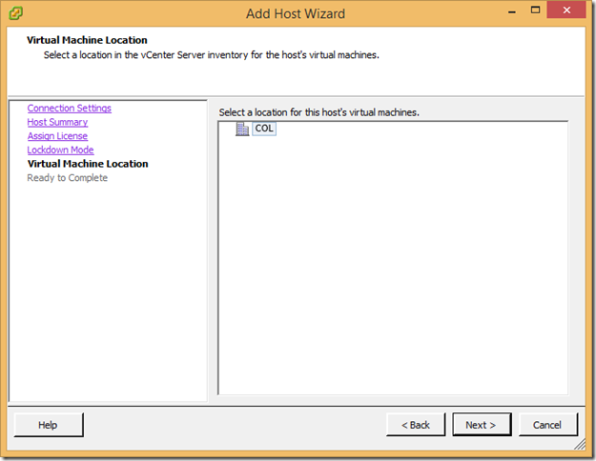Click the Virtual Machine Location step in sidebar
Image resolution: width=596 pixels, height=461 pixels.
click(88, 164)
